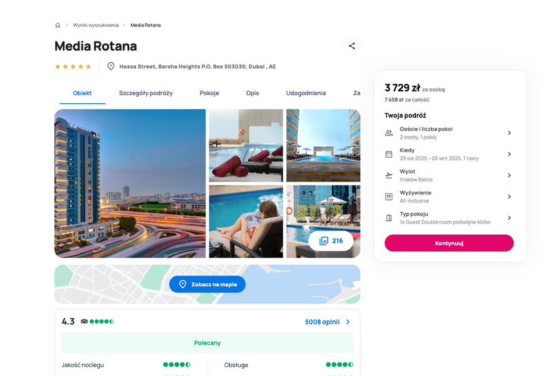Expand the Wyżywienie All-inclusive chevron
Screen dimensions: 544x376
pos(509,196)
